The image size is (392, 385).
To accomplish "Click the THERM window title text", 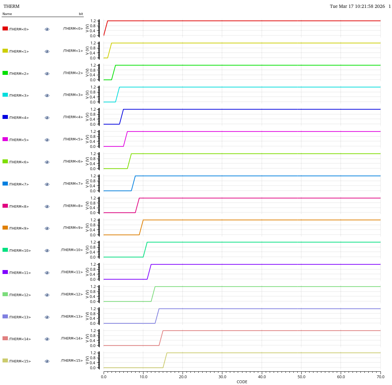I will tap(11, 6).
